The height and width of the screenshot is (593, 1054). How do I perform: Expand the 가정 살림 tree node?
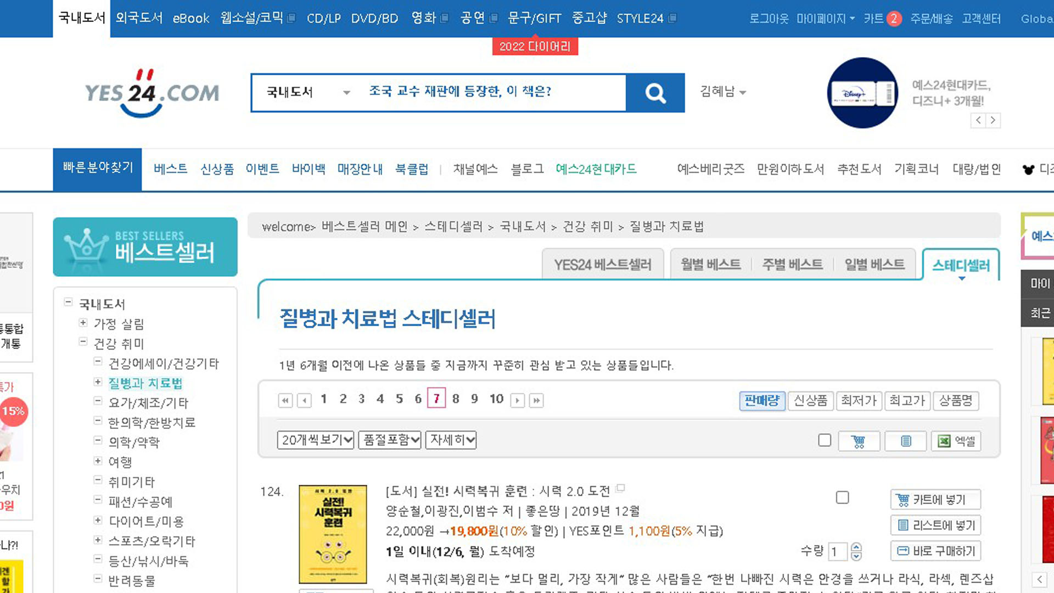83,322
